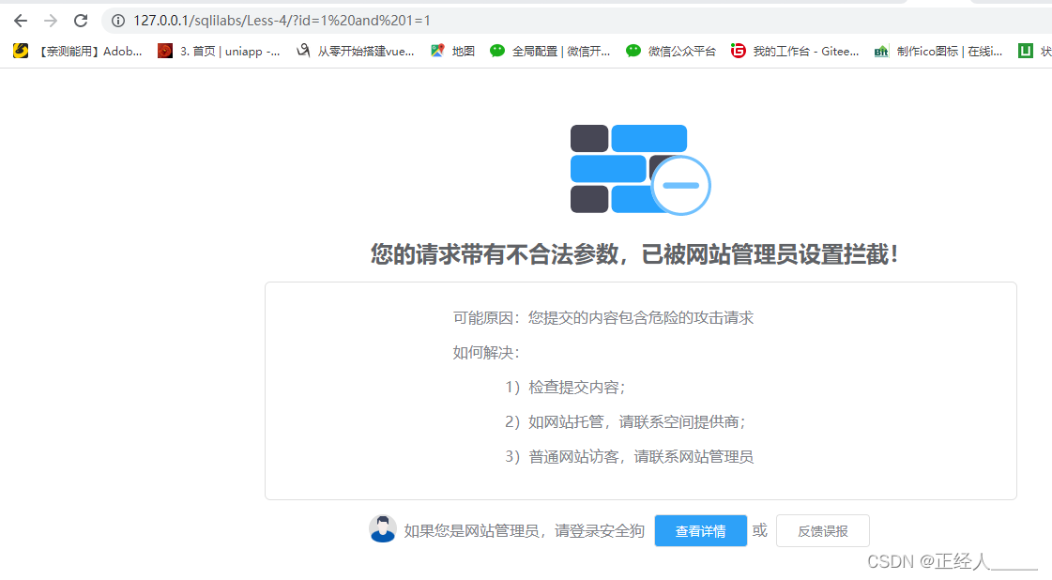Click the red uniapp bookmark favicon
The width and height of the screenshot is (1052, 580).
[x=165, y=51]
